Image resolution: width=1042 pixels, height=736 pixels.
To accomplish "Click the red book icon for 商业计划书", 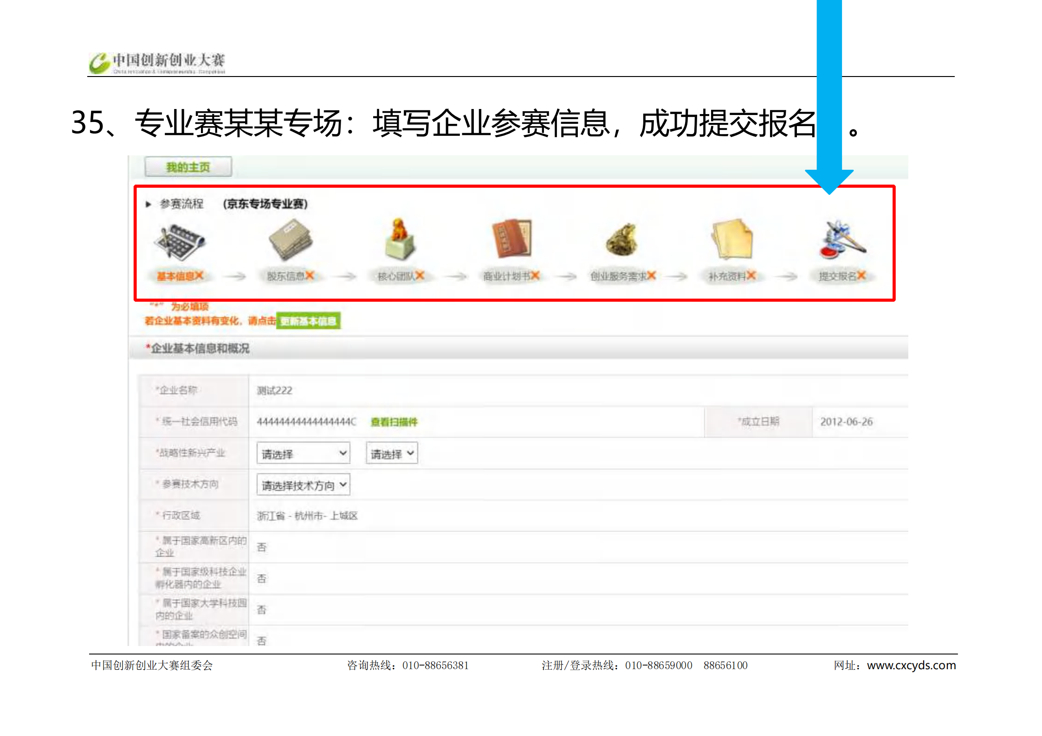I will [511, 238].
